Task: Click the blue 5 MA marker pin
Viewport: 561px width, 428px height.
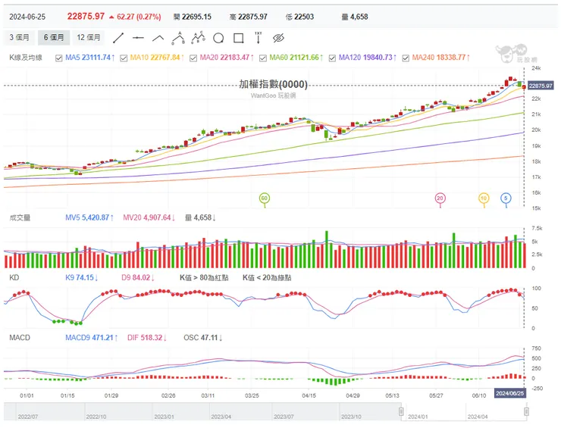Action: pyautogui.click(x=506, y=198)
